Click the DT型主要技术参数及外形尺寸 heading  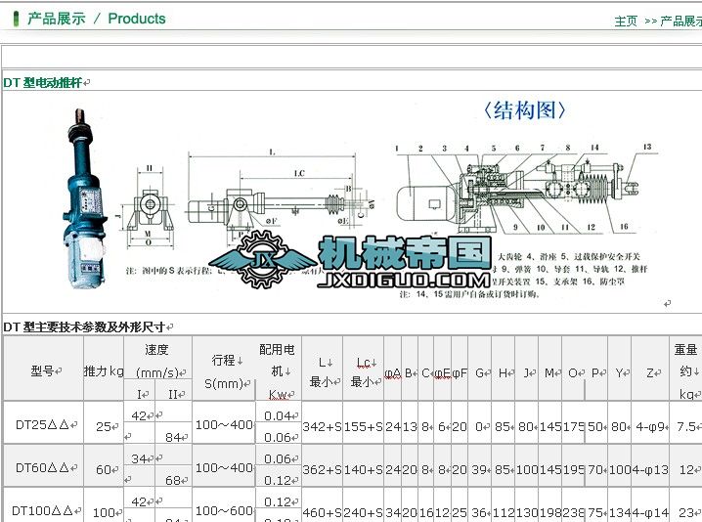84,327
